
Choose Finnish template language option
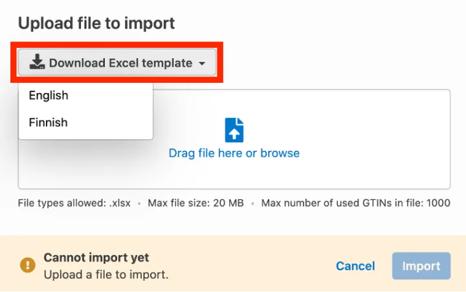(x=49, y=122)
